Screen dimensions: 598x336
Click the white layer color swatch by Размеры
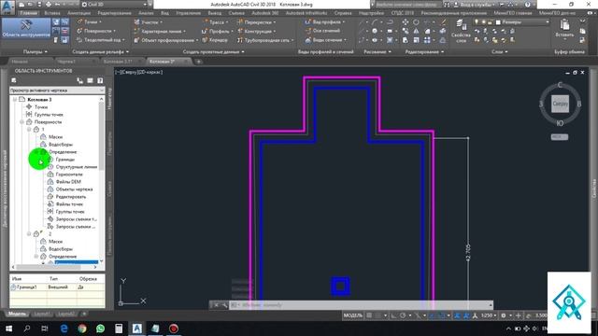pos(498,22)
